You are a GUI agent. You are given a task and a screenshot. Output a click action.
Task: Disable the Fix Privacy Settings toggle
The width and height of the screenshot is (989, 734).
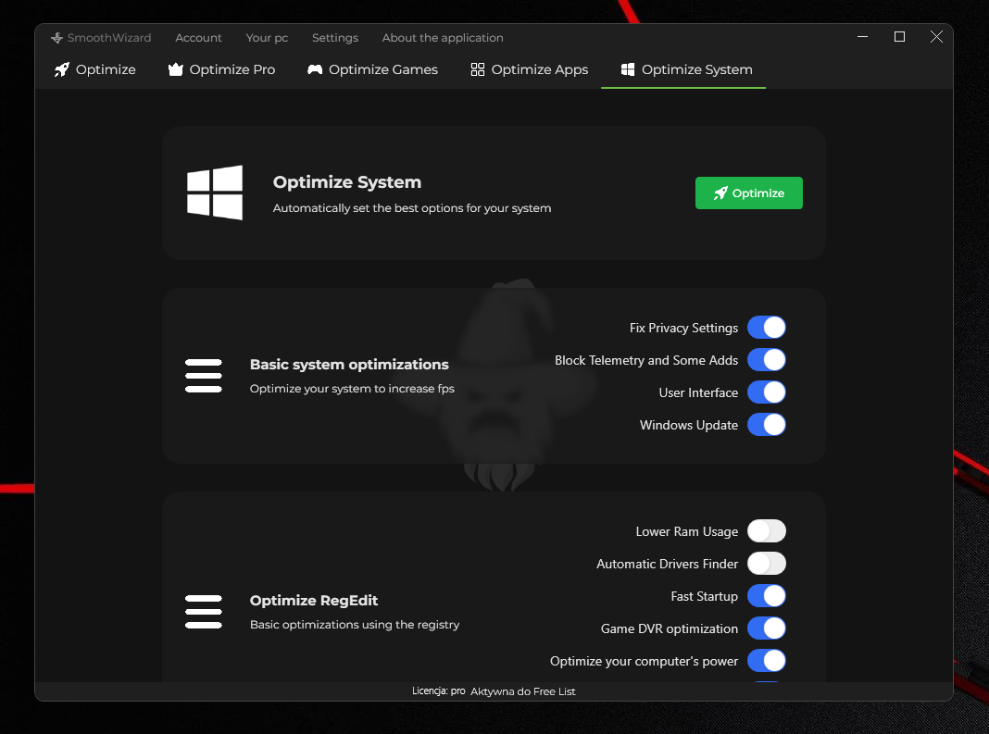[766, 327]
